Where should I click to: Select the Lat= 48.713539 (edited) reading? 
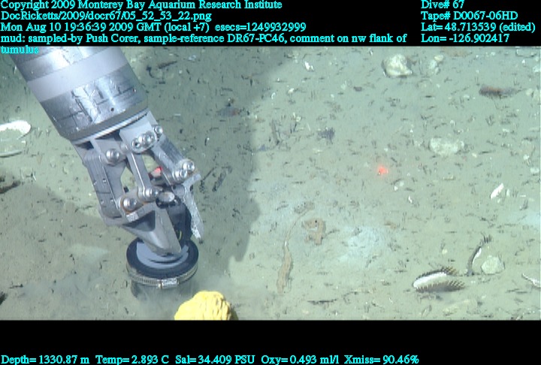pos(478,27)
